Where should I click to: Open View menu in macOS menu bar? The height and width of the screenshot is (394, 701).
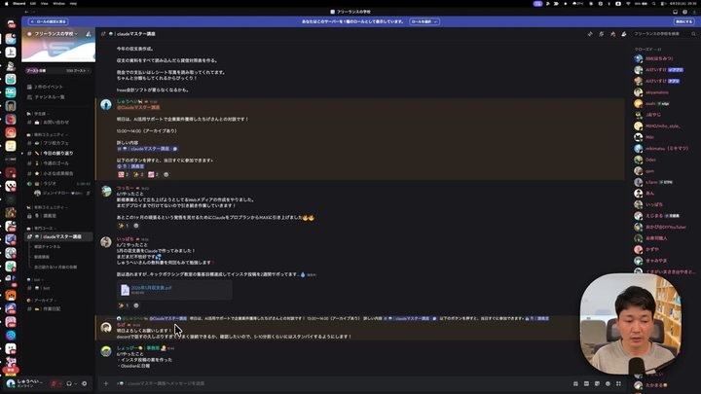pos(44,3)
